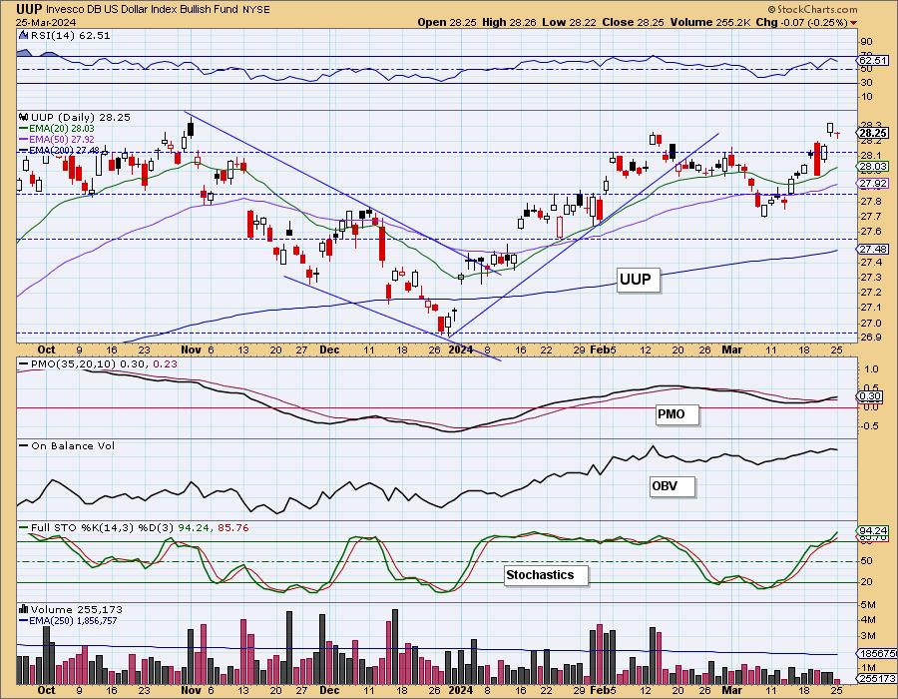
Task: Click the red down-arrow change indicator
Action: click(854, 23)
